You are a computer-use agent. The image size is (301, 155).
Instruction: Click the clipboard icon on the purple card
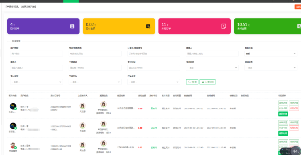pos(72,26)
